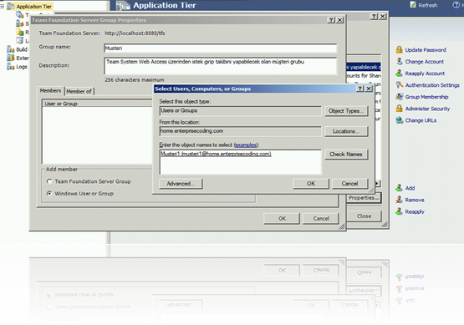Select Logs node in tree
Image resolution: width=464 pixels, height=325 pixels.
point(22,67)
